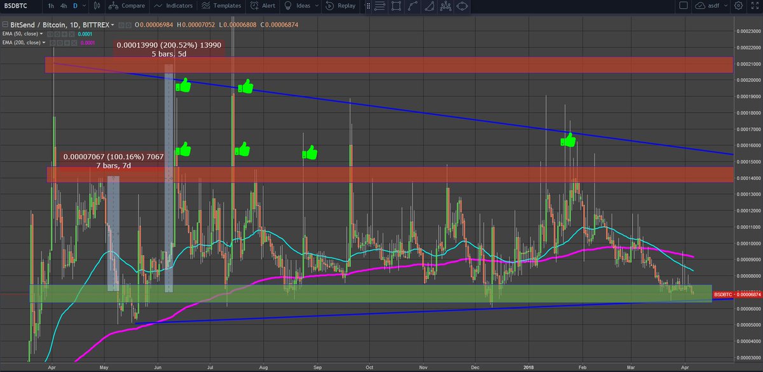Click the cyan EMA 50 color value
Image resolution: width=763 pixels, height=372 pixels.
(85, 33)
